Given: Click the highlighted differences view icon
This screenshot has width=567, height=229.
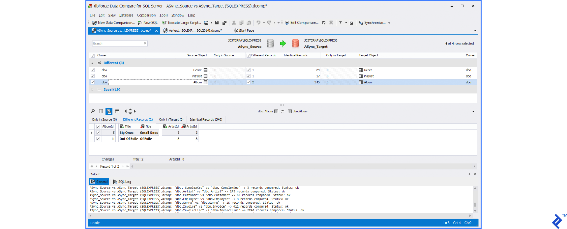Looking at the screenshot, I should coord(109,111).
